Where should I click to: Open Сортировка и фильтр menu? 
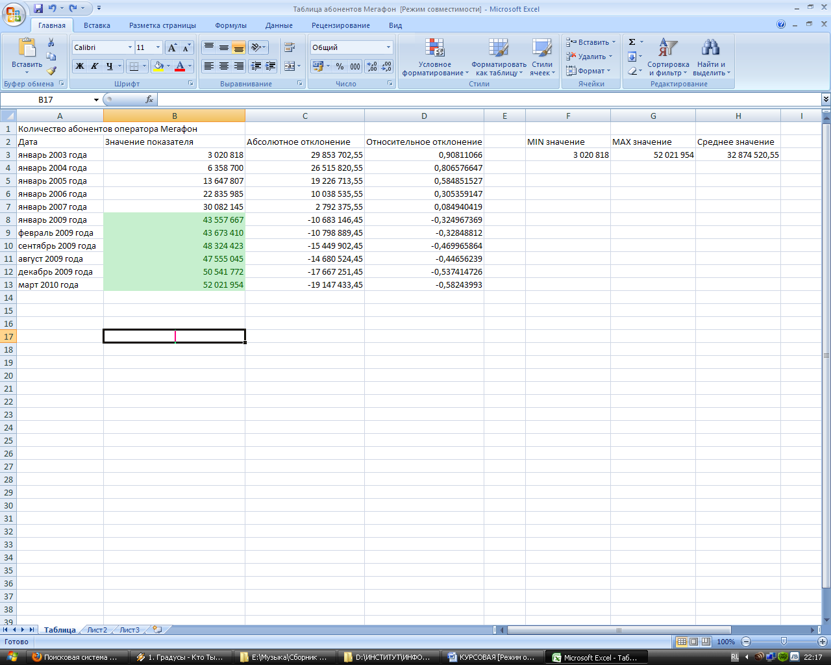[668, 57]
